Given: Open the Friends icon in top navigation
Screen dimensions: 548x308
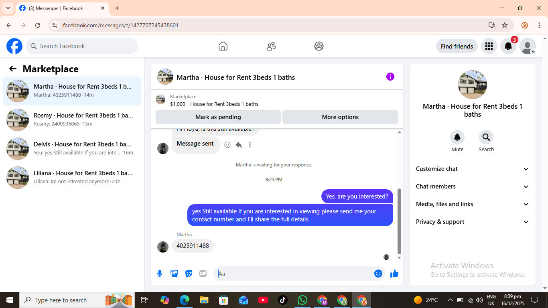Looking at the screenshot, I should click(x=271, y=46).
